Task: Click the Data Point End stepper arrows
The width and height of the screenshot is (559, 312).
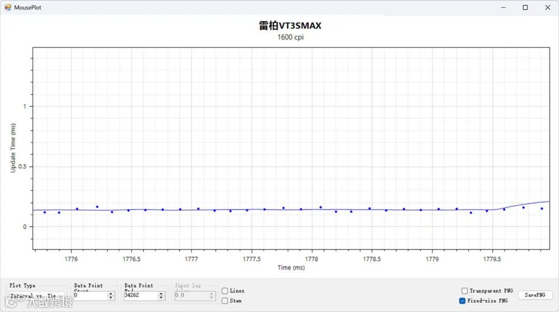Action: (x=161, y=295)
